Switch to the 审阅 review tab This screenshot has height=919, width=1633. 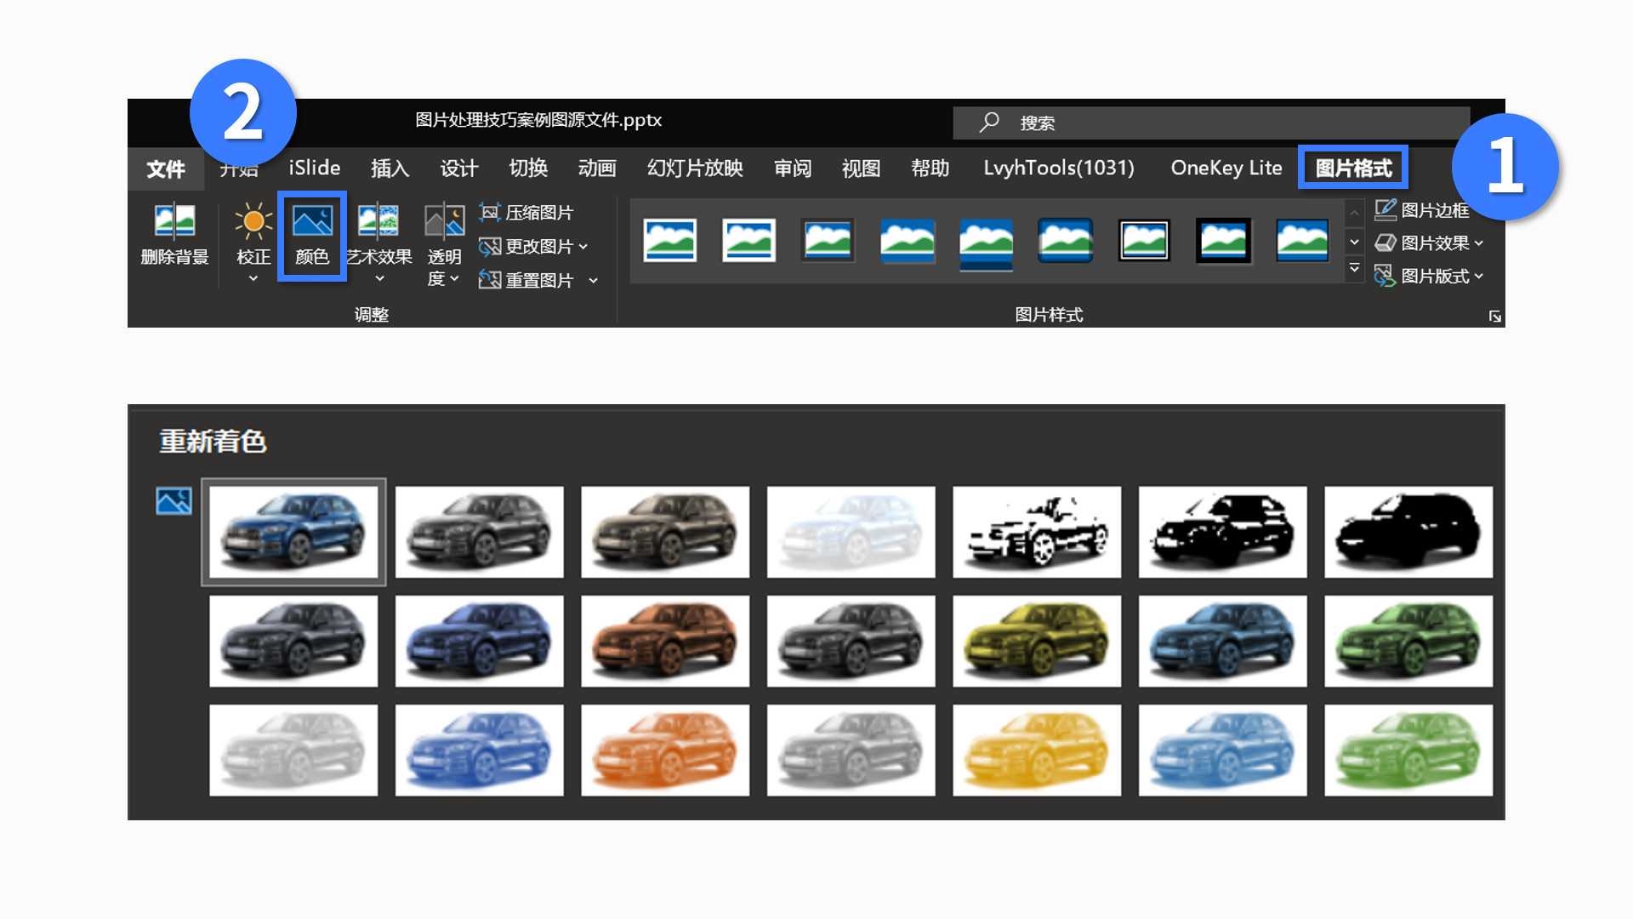(x=793, y=168)
